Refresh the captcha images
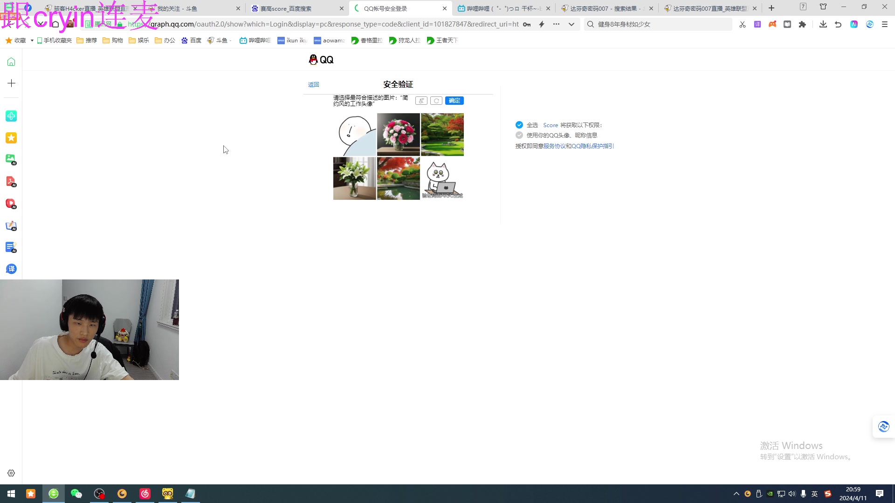Screen dimensions: 895x503 pos(436,101)
